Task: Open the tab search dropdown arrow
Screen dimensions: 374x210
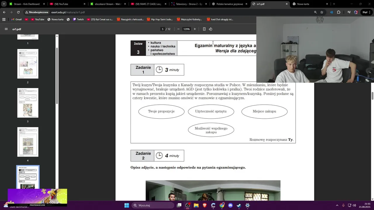Action: [x=4, y=4]
